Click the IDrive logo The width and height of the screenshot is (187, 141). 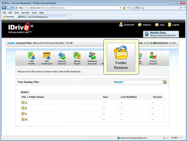21,28
